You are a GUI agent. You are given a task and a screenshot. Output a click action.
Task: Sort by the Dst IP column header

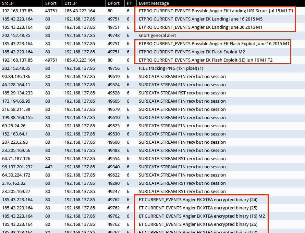84,3
